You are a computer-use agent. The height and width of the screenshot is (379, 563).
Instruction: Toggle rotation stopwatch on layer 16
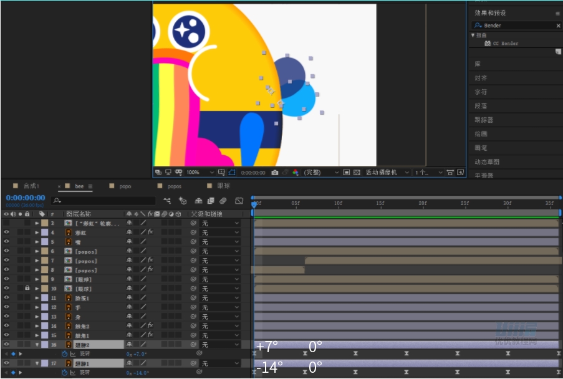pos(65,354)
